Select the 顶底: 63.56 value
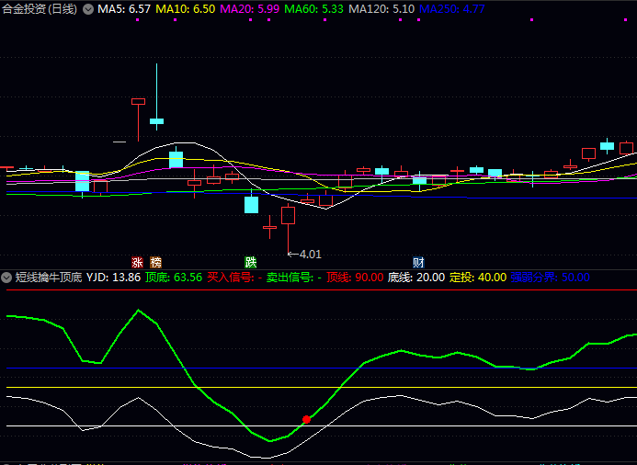The width and height of the screenshot is (637, 465). [174, 278]
